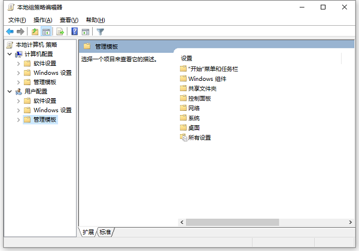Click the Back arrow toolbar icon
This screenshot has width=359, height=251.
[10, 31]
